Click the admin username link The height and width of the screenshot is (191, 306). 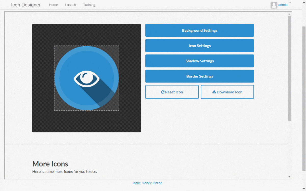point(283,5)
